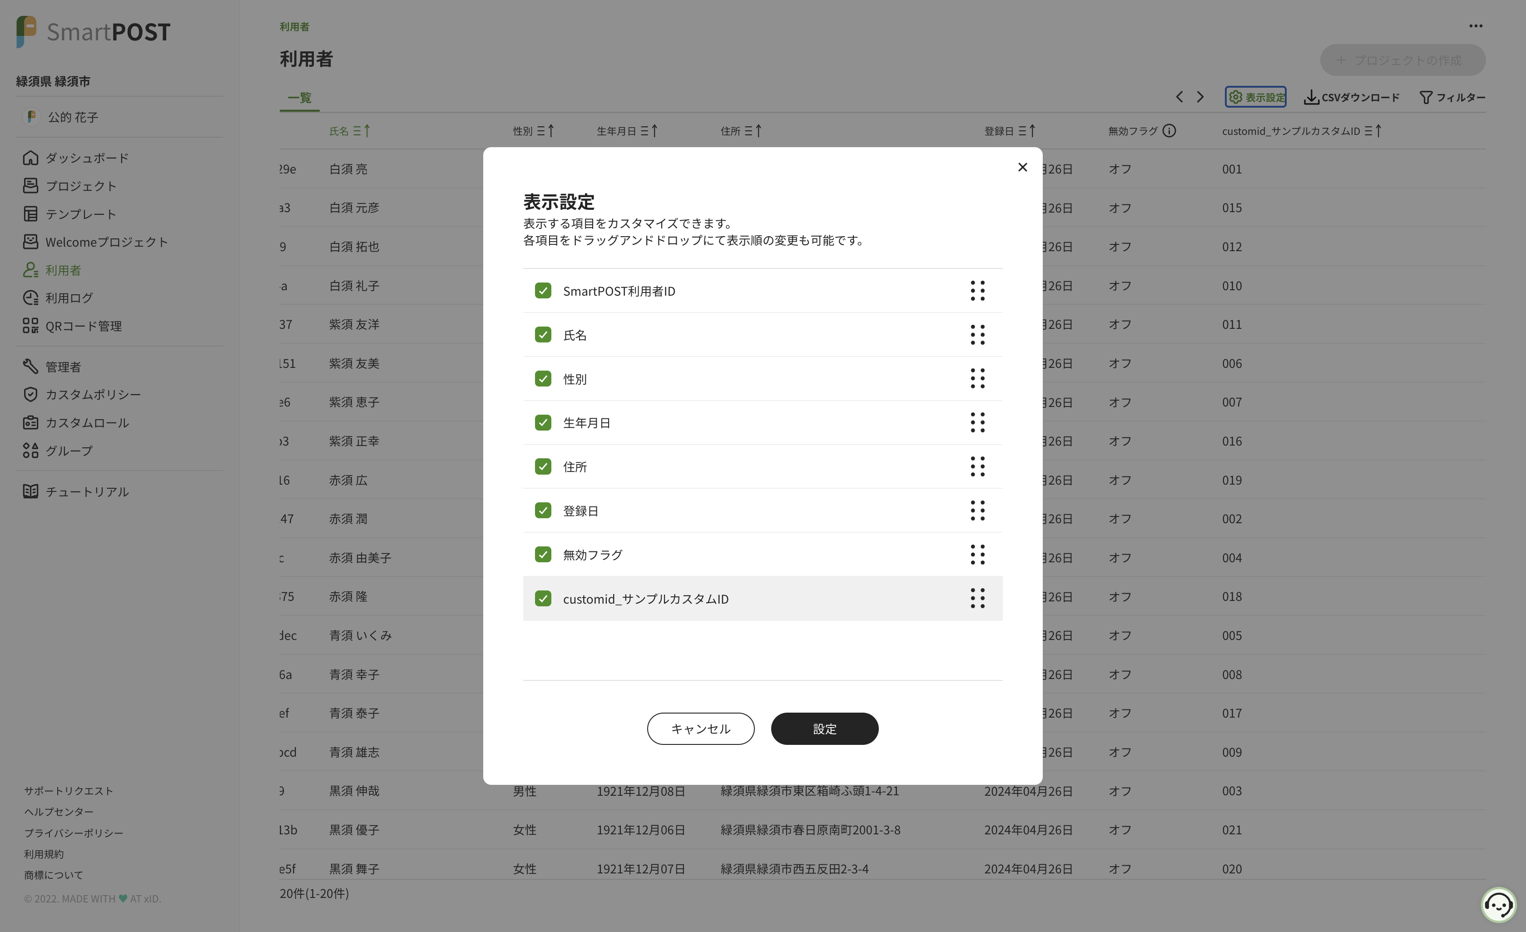Click CSVダウンロード
Viewport: 1526px width, 932px height.
[x=1352, y=97]
